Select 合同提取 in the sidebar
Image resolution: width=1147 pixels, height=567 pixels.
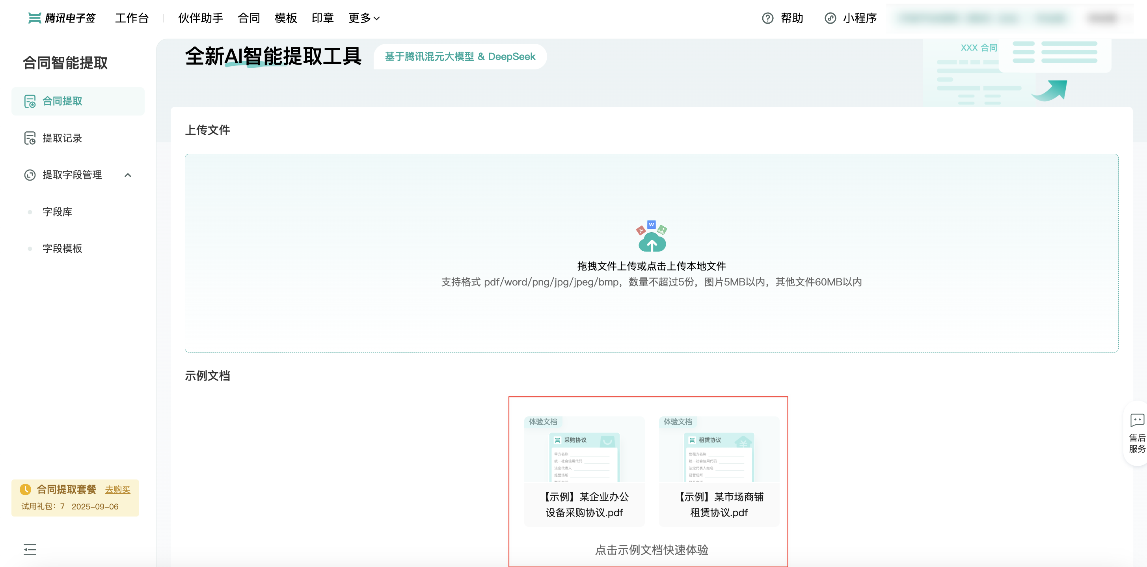78,101
